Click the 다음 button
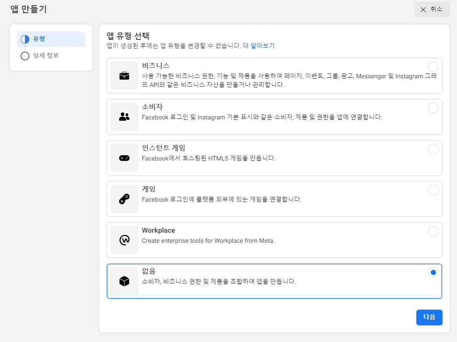 click(x=429, y=317)
